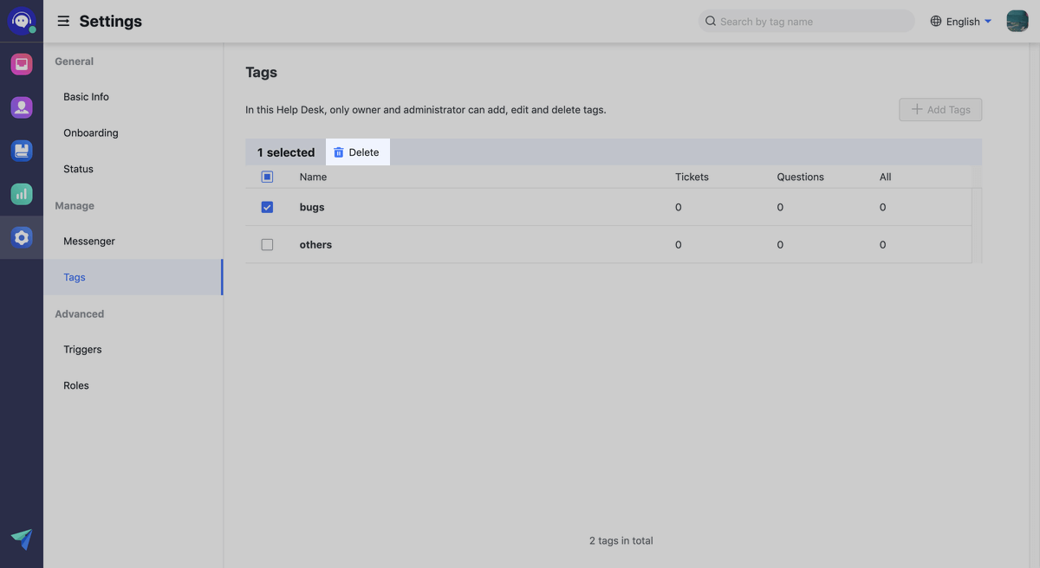The image size is (1040, 568).
Task: Uncheck the bugs tag checkbox
Action: (x=267, y=207)
